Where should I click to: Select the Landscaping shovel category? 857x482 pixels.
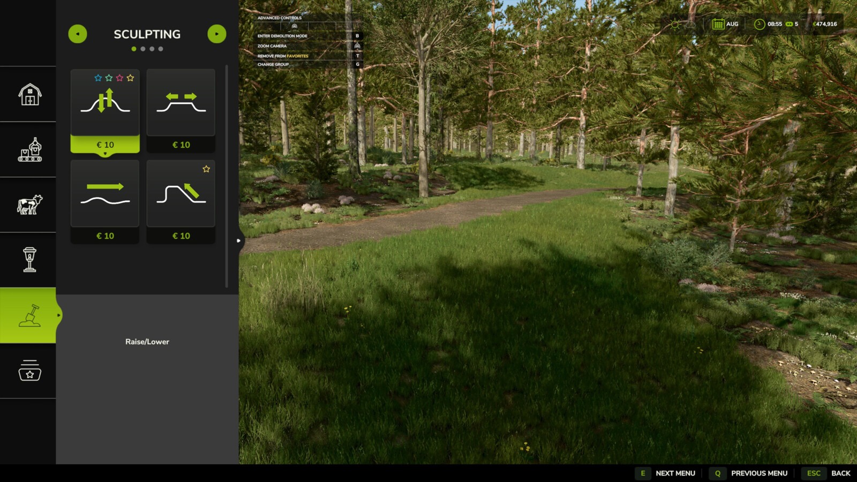[x=29, y=315]
